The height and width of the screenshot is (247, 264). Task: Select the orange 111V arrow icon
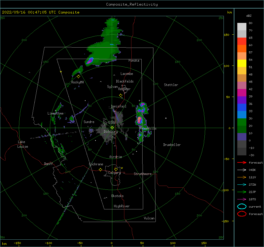coord(242,177)
